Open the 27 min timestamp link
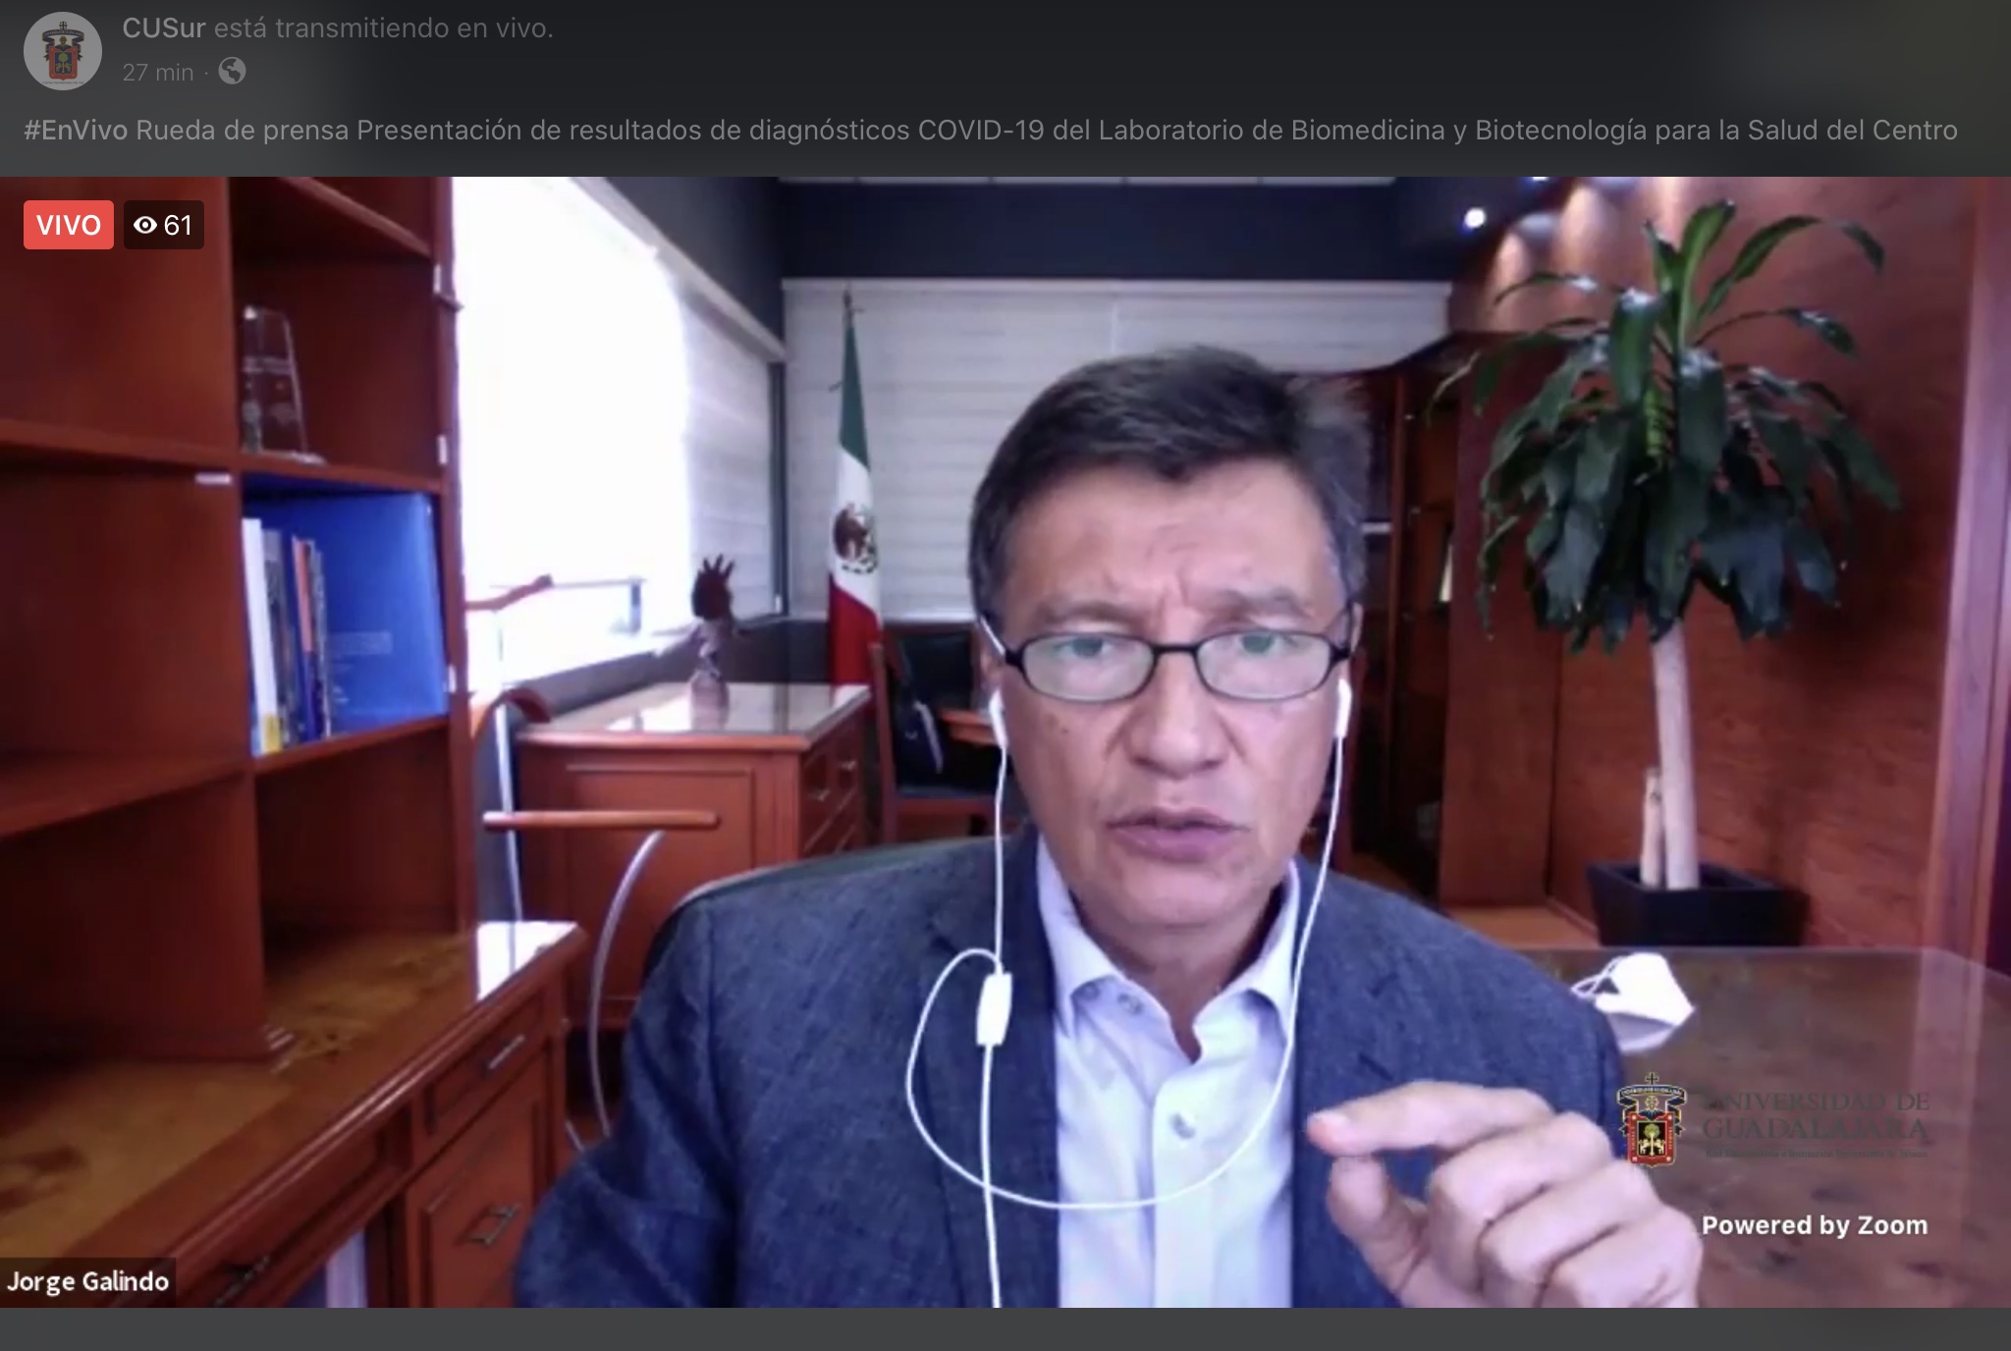Viewport: 2011px width, 1351px height. pos(157,73)
